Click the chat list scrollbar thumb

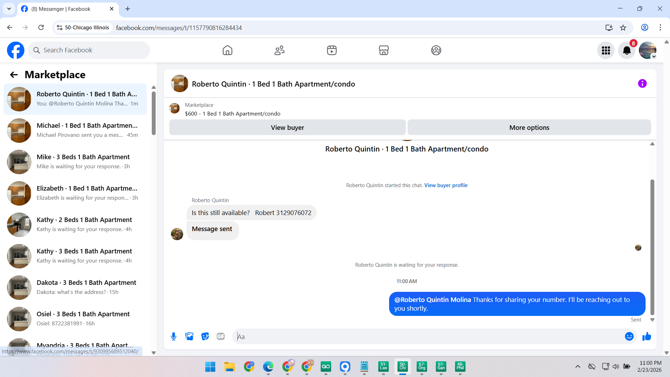point(154,113)
